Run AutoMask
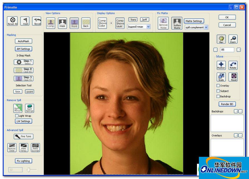The width and height of the screenshot is (249, 179). point(23,41)
